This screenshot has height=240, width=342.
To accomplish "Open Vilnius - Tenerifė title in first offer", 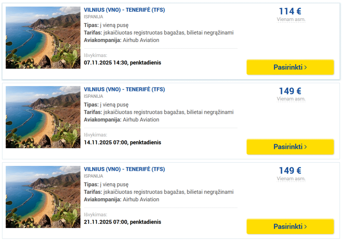I will click(124, 10).
